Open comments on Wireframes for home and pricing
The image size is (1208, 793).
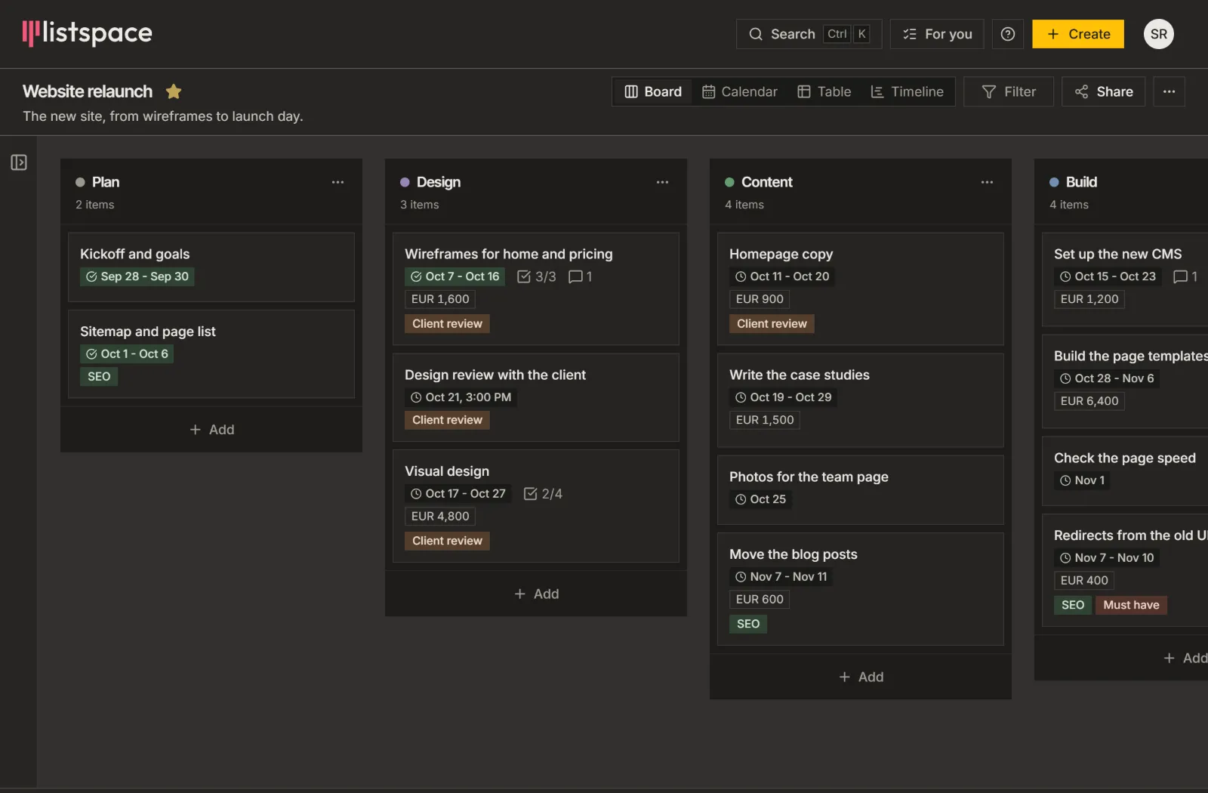(580, 276)
